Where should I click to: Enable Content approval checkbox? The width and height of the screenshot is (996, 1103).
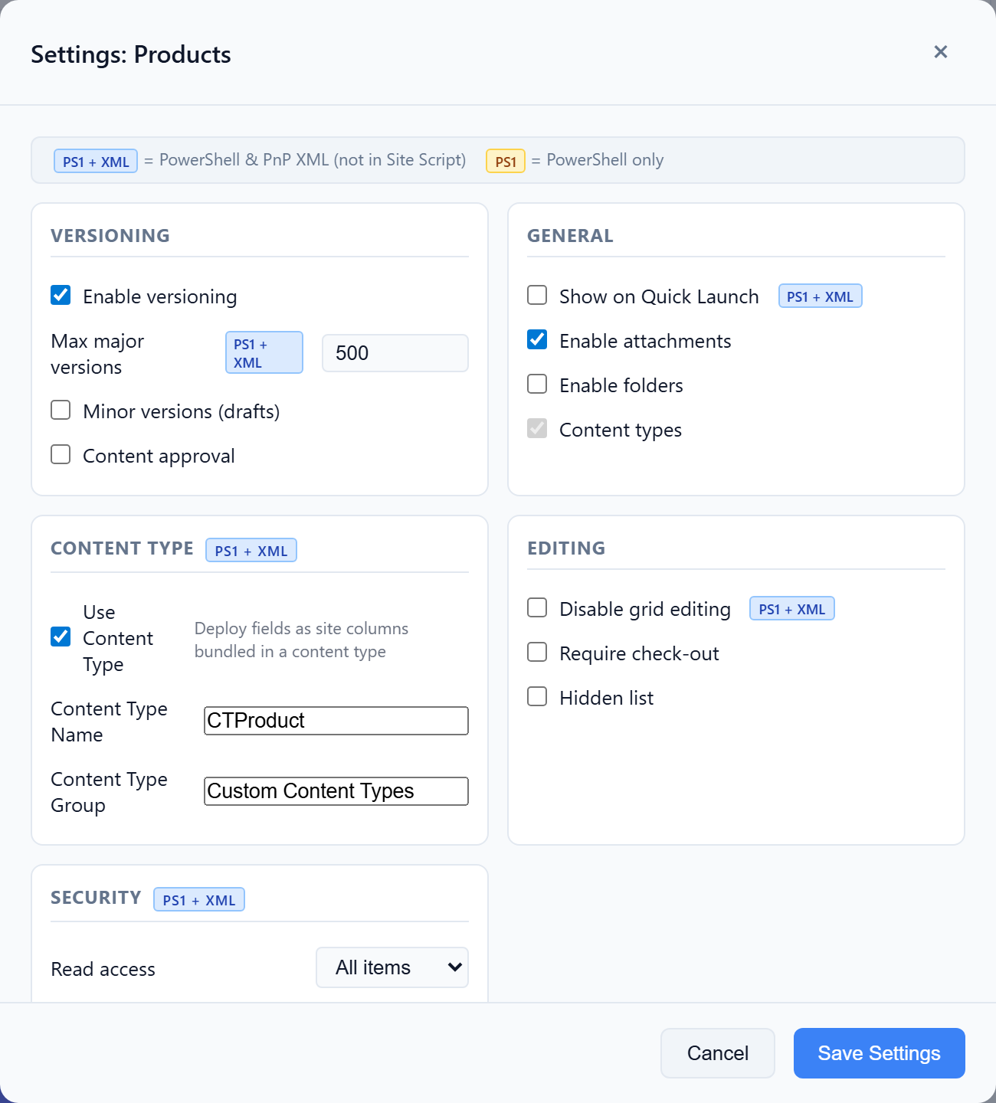point(61,455)
